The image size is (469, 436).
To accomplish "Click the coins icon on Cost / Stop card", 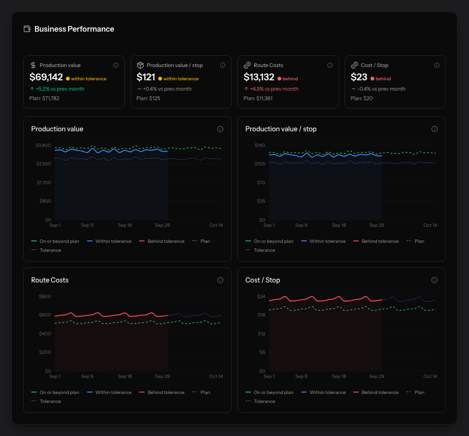I will pos(355,65).
